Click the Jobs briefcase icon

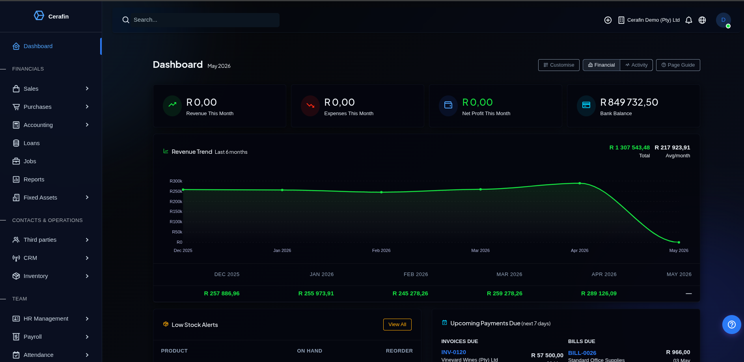(16, 161)
